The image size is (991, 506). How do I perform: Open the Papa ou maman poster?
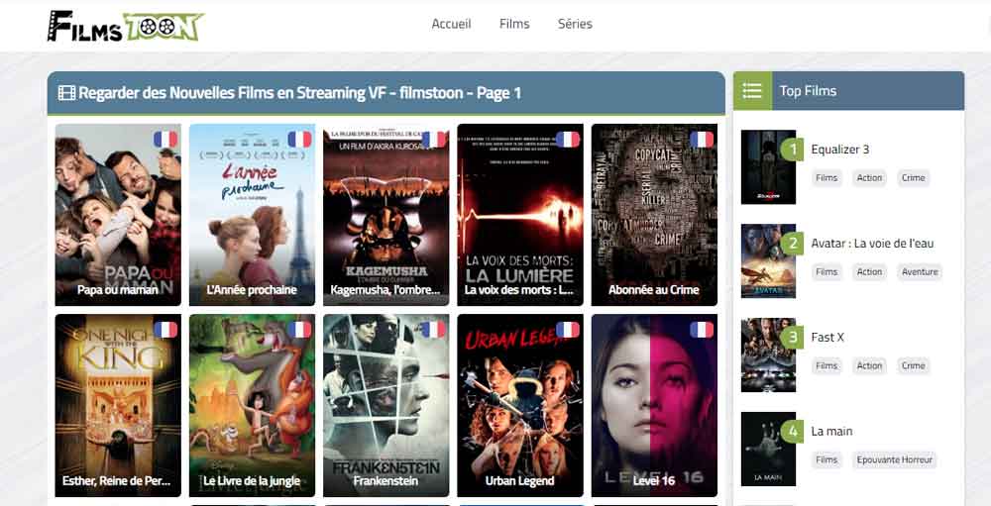point(118,215)
